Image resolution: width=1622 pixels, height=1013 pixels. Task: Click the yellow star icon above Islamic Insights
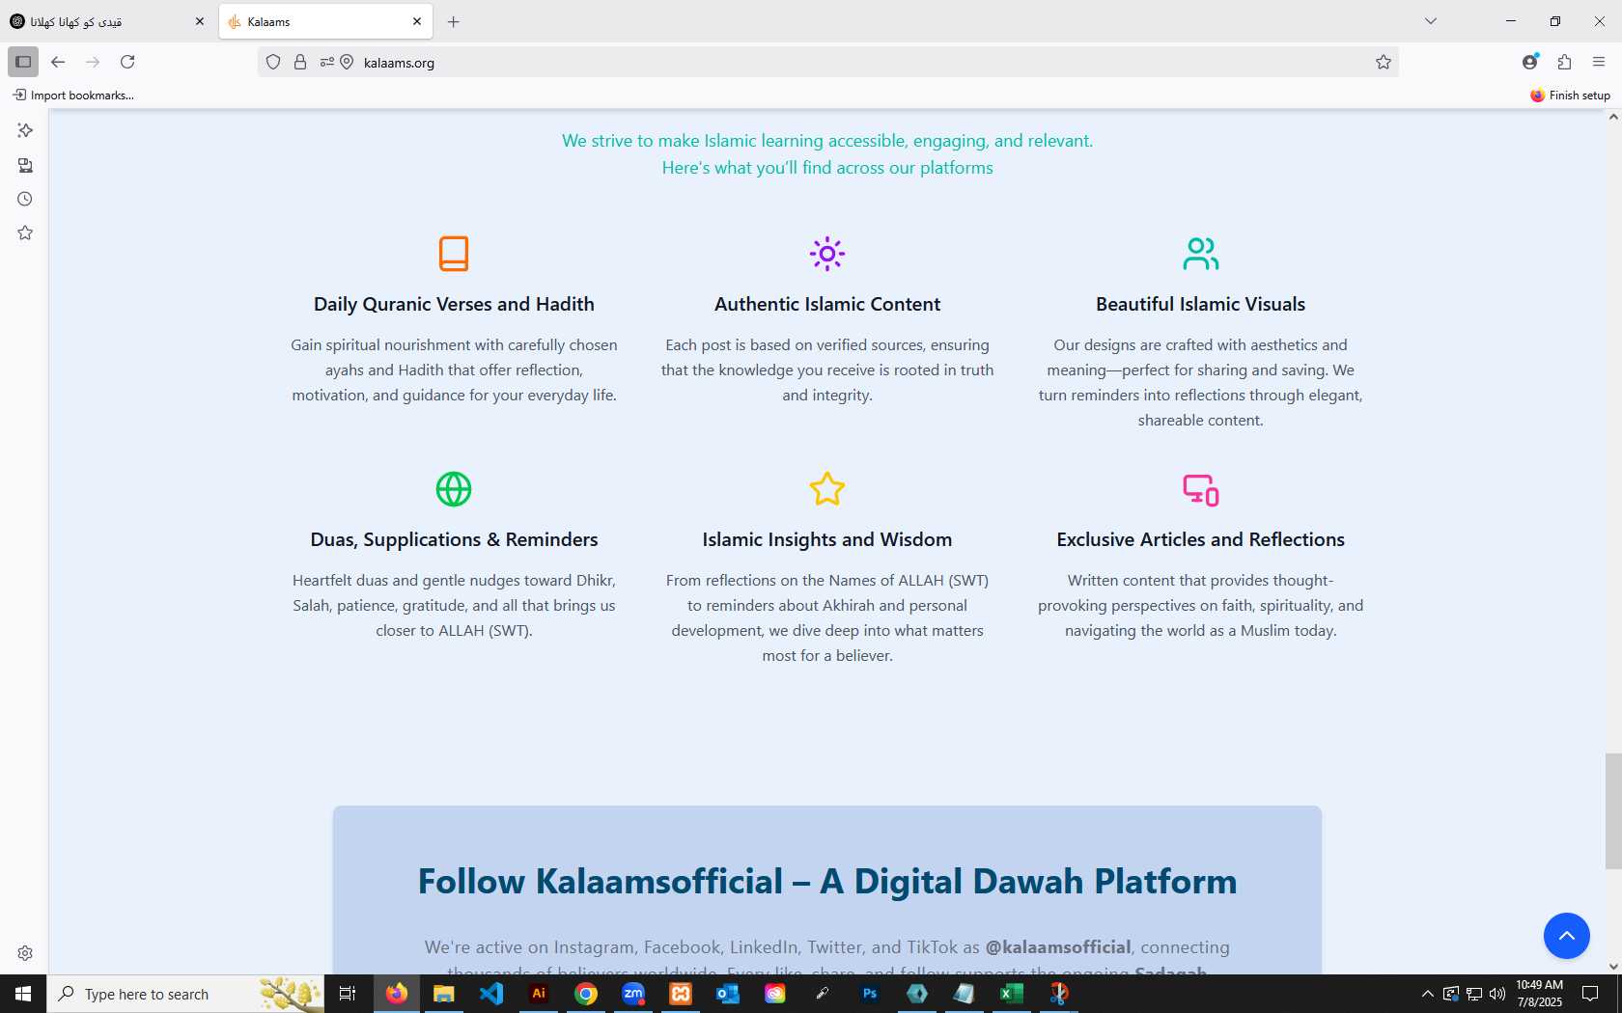point(827,489)
